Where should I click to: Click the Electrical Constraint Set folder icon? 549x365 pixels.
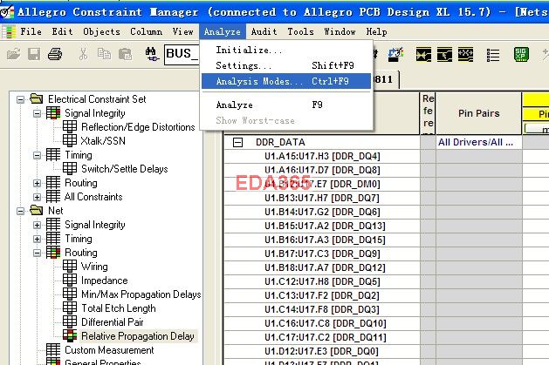36,98
